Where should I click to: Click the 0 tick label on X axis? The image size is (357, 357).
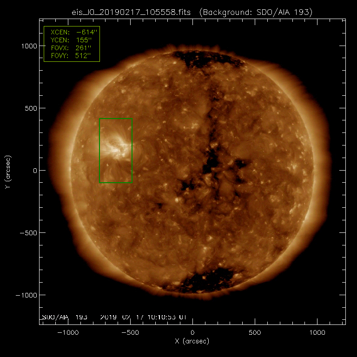[192, 333]
